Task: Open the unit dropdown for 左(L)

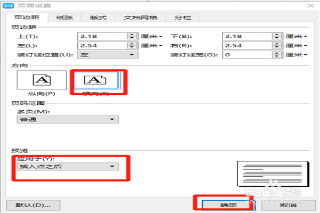Action: pos(151,45)
